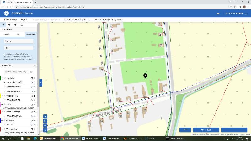Zoom to extent of OPUS TITÁSZ layer

click(35, 116)
